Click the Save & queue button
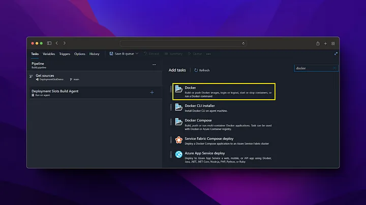The width and height of the screenshot is (366, 205). 122,54
